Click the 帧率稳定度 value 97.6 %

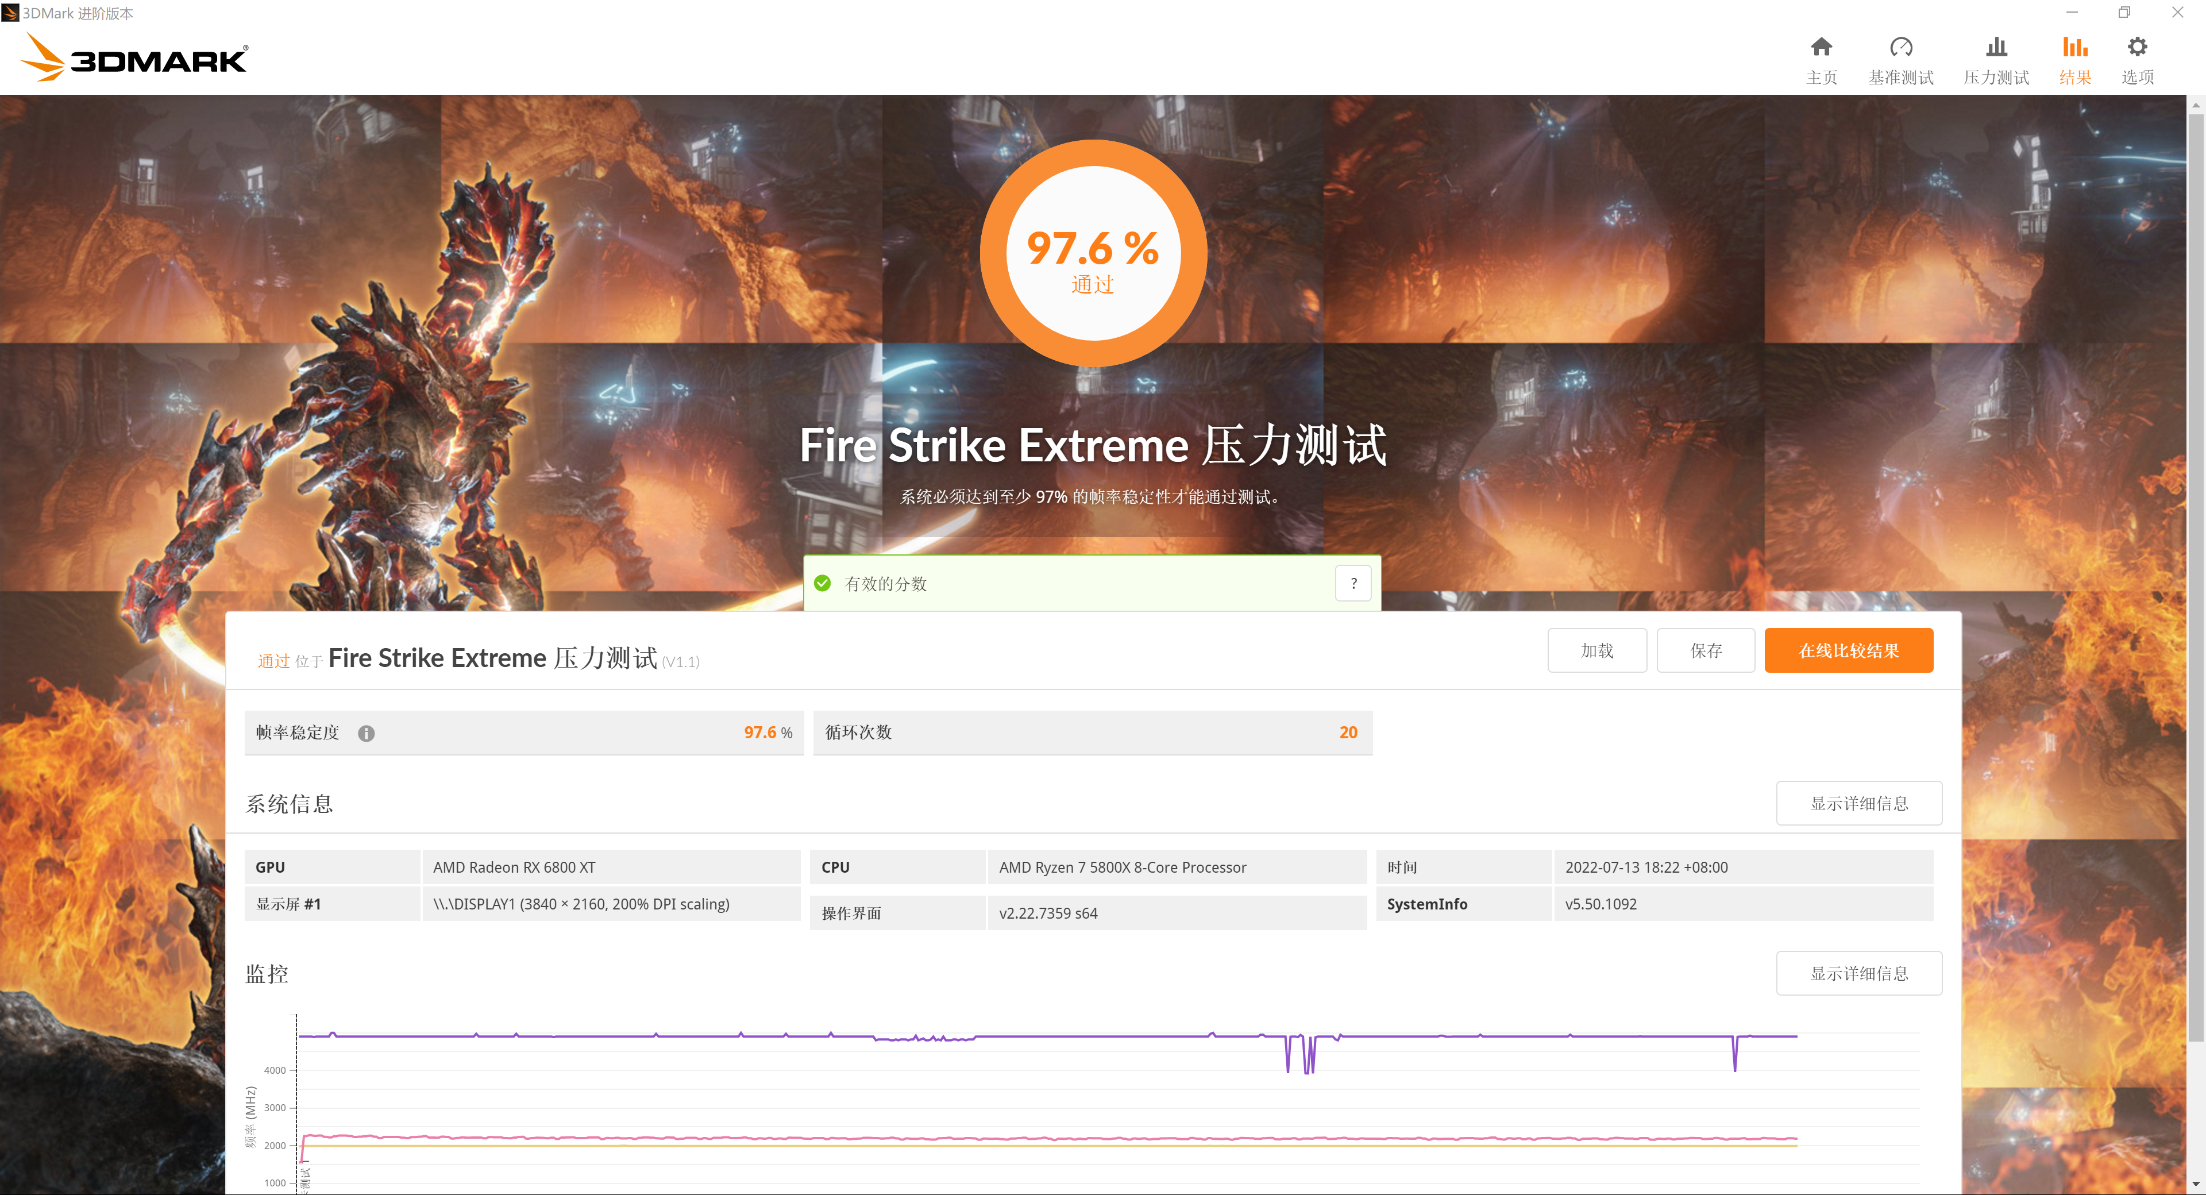click(768, 733)
